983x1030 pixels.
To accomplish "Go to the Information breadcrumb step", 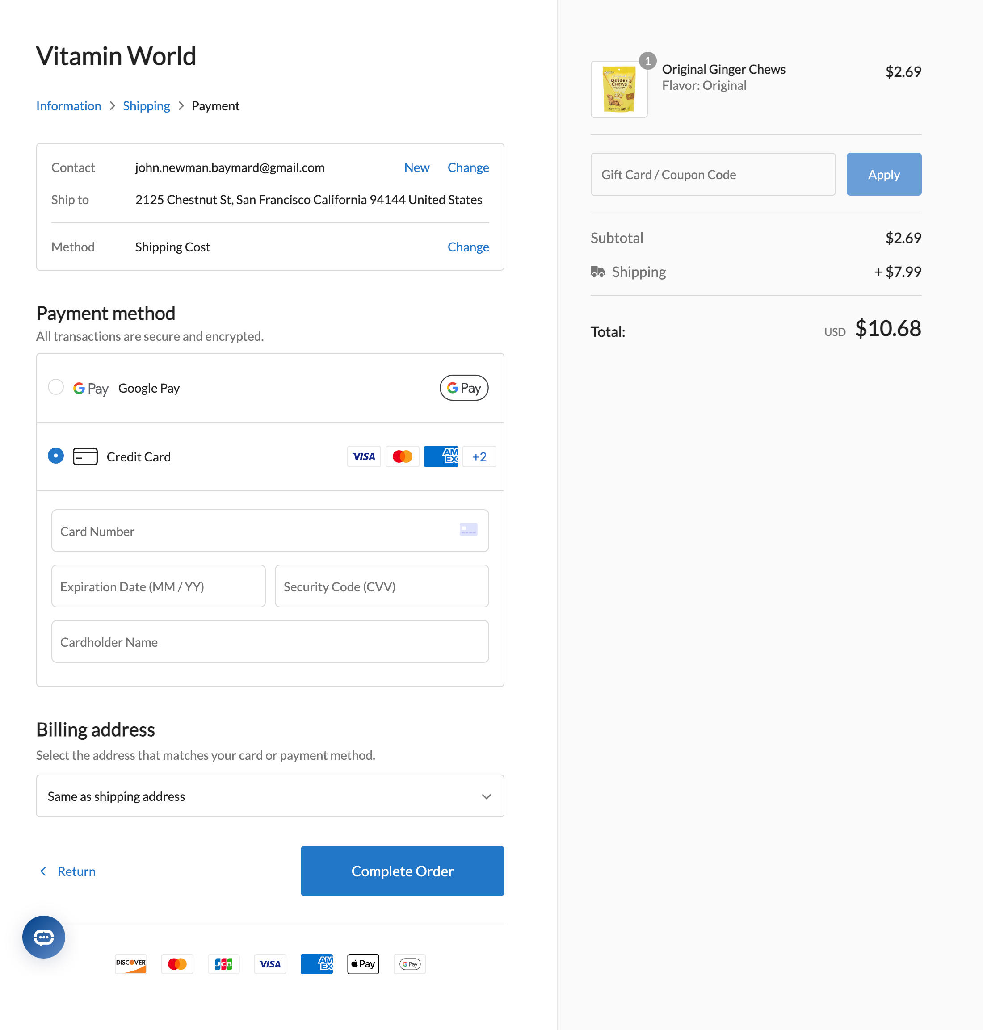I will click(x=69, y=106).
